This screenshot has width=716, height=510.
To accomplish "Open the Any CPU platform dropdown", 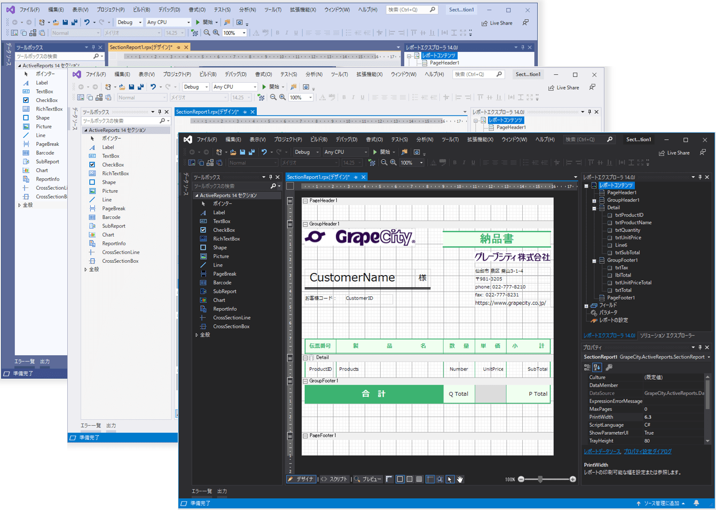I will coord(345,152).
